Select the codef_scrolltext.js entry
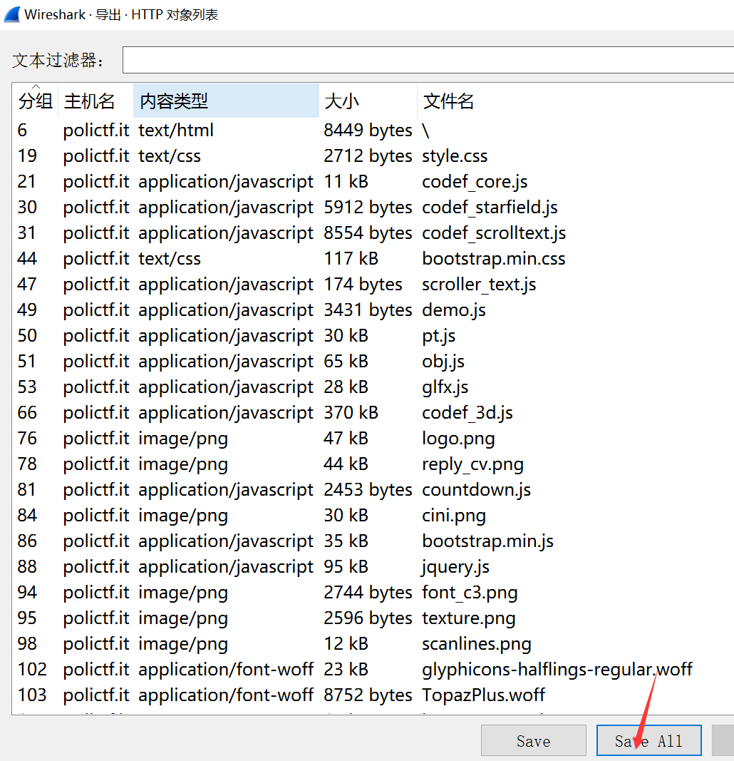This screenshot has height=761, width=734. click(x=373, y=233)
